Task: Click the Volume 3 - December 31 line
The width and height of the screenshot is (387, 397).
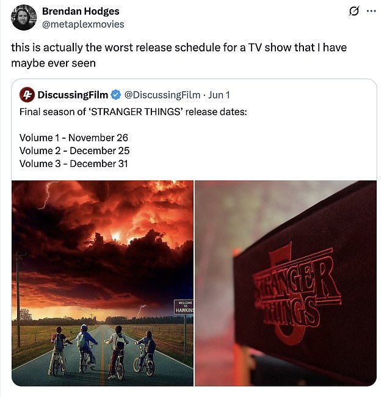Action: click(74, 163)
